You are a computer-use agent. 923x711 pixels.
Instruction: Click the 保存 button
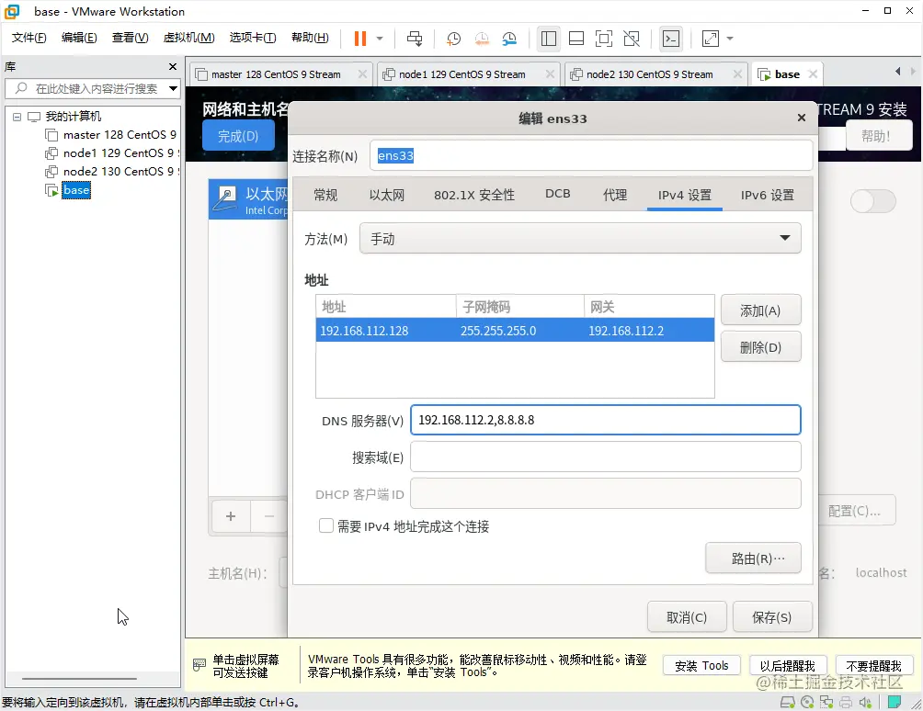772,616
